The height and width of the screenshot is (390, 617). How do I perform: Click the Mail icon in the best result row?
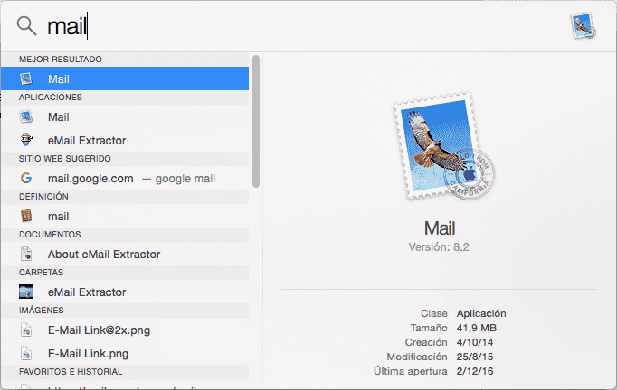26,79
